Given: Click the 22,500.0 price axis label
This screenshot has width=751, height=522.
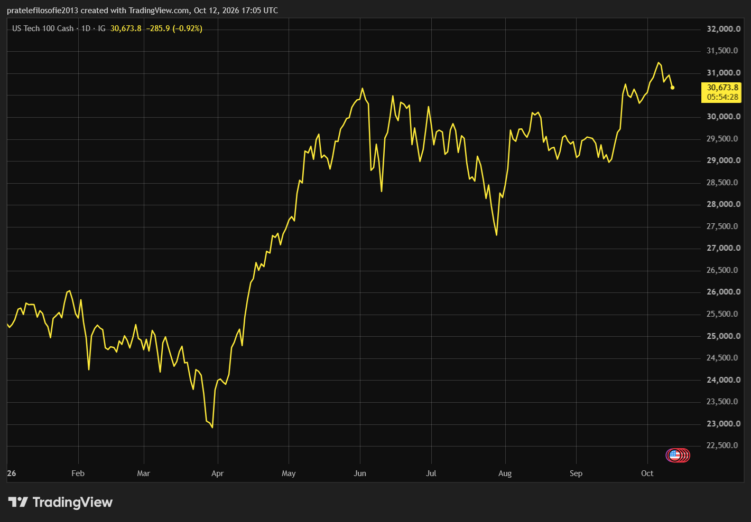Looking at the screenshot, I should click(724, 445).
